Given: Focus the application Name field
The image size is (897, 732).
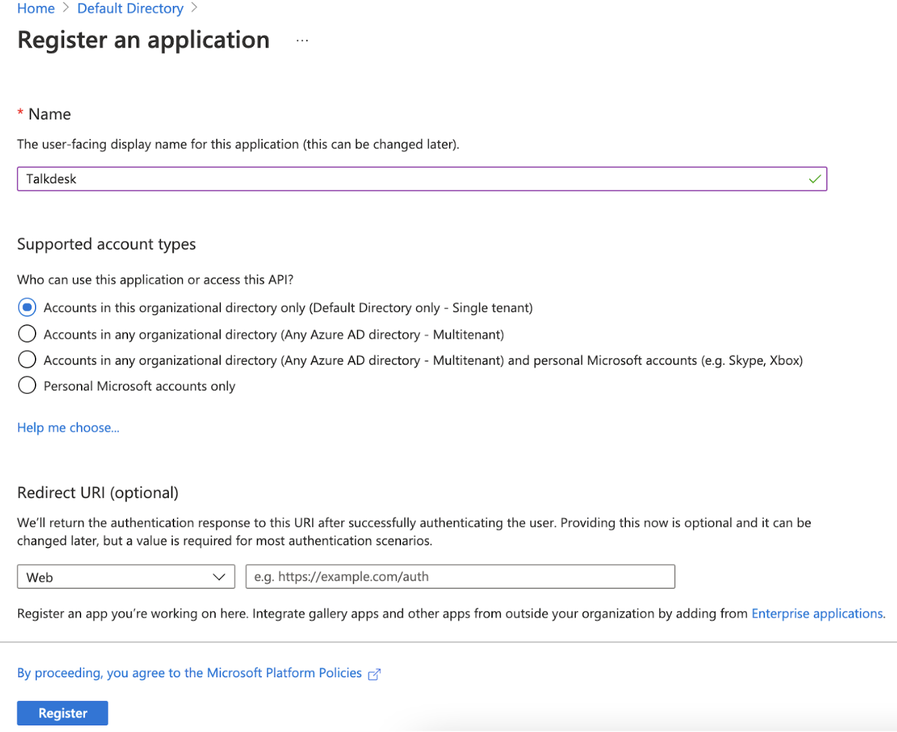Looking at the screenshot, I should [422, 179].
